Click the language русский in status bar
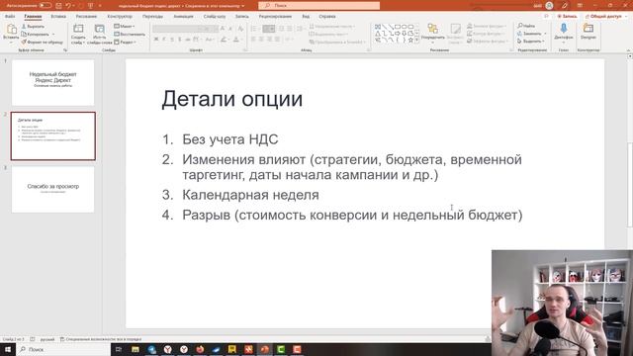The image size is (633, 356). click(x=47, y=339)
